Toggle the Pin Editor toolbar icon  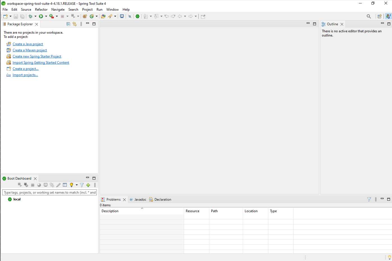[203, 16]
